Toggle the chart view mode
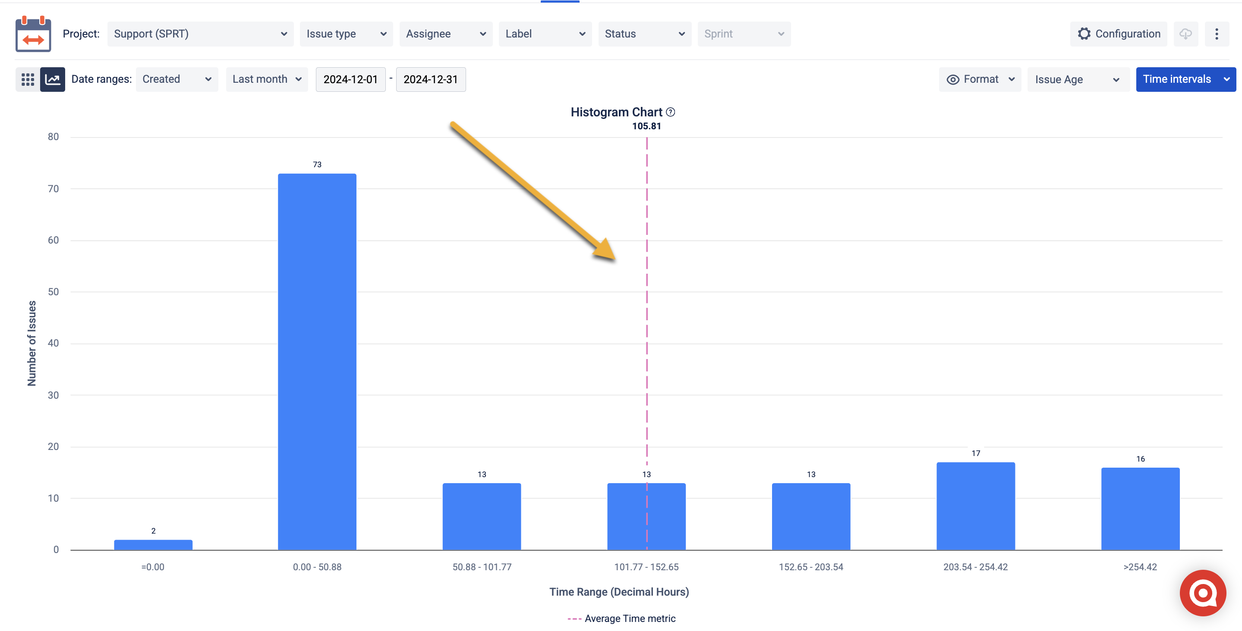Viewport: 1242px width, 631px height. pyautogui.click(x=52, y=79)
